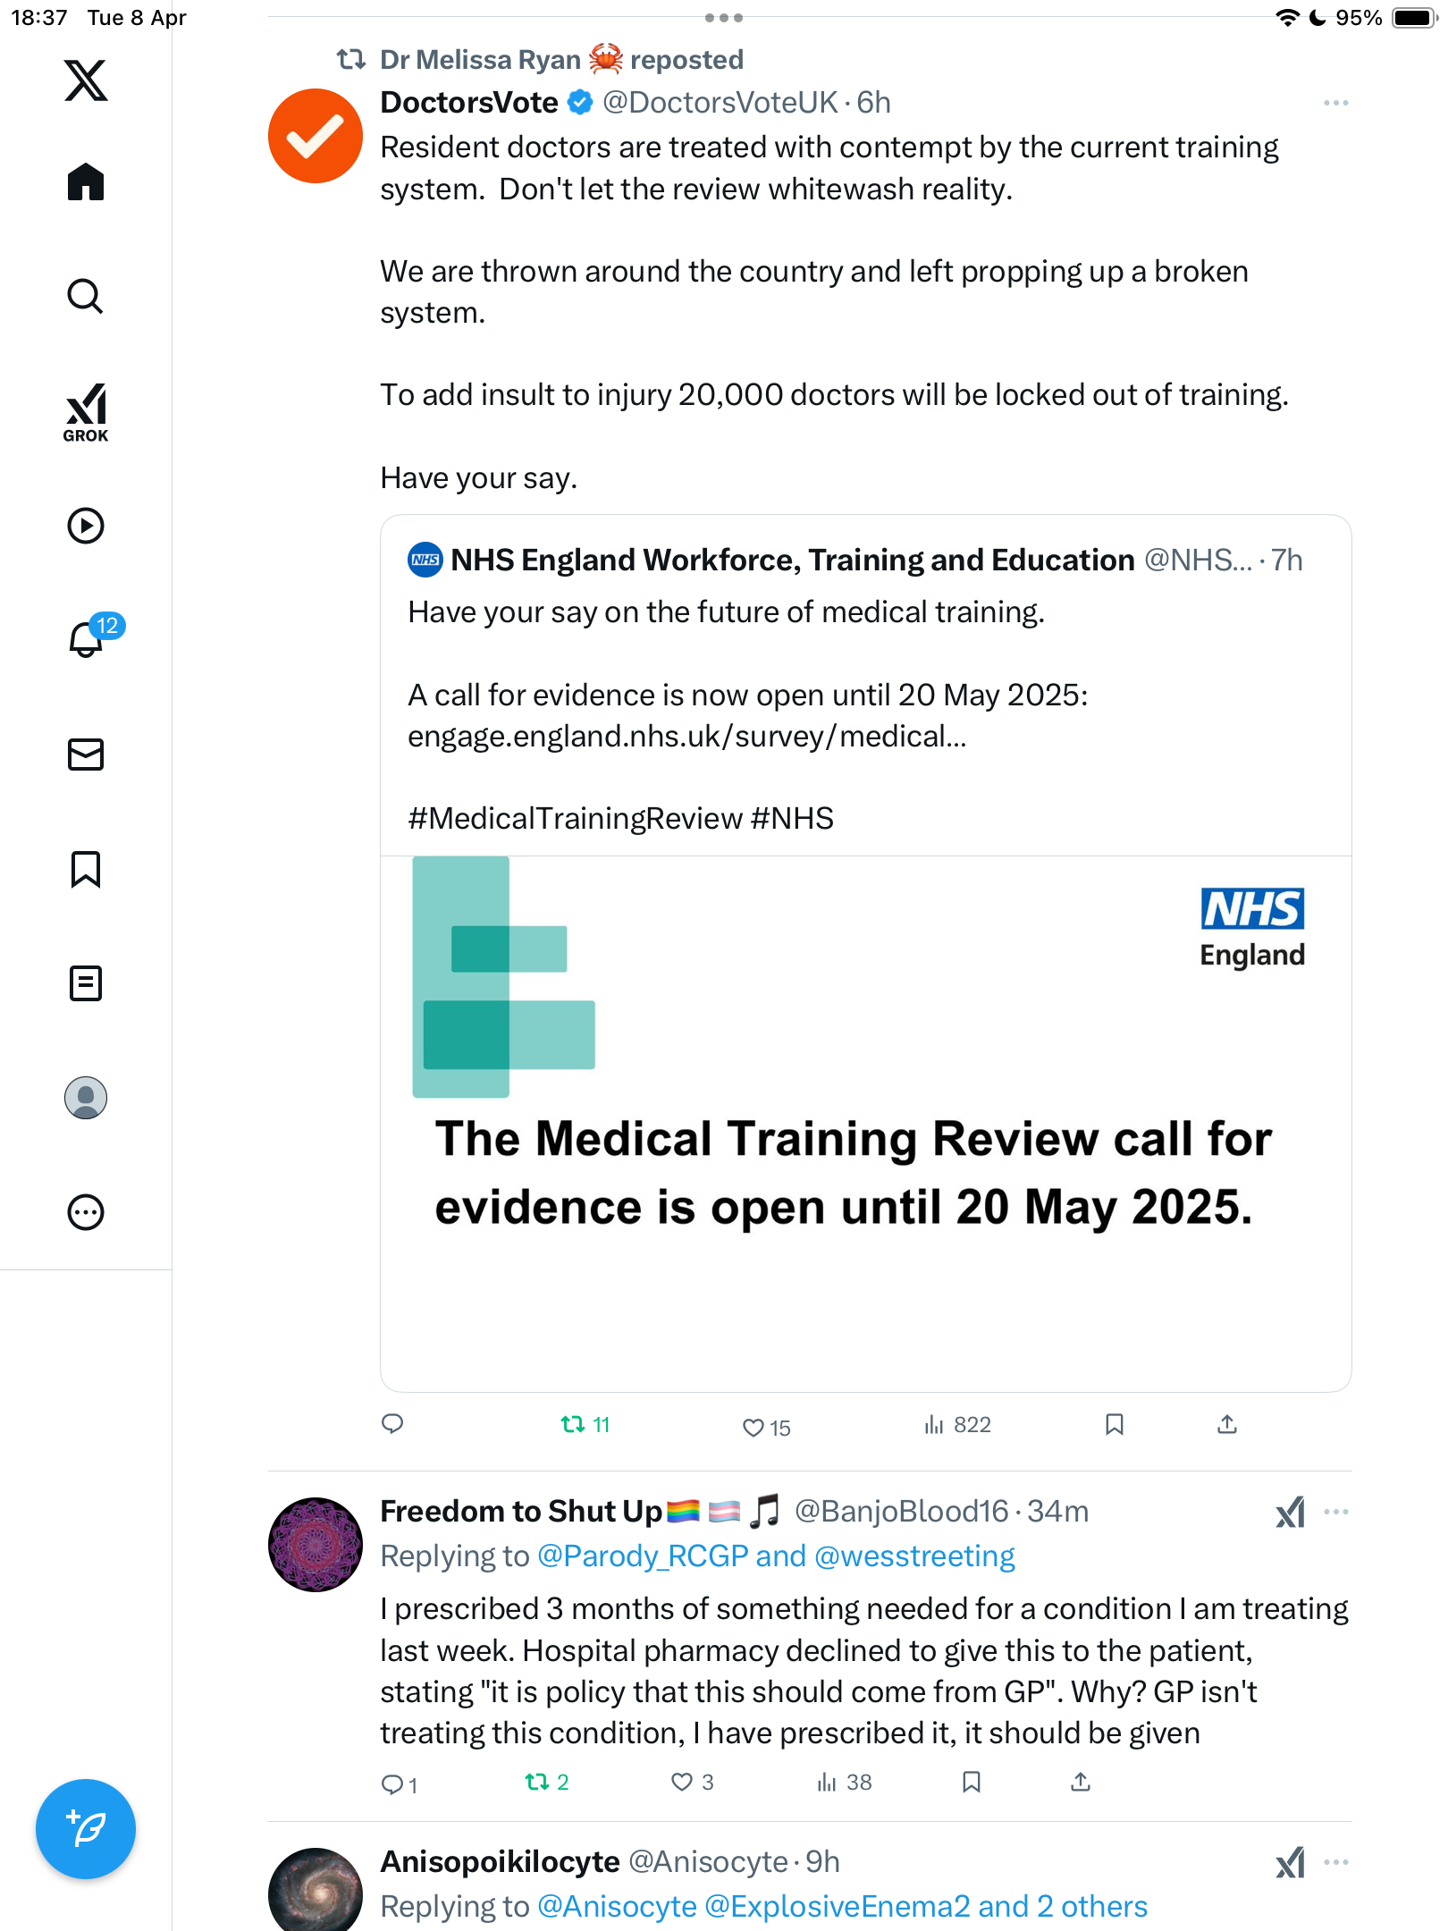Open the Medical Training Review image card
Viewport: 1448px width, 1931px height.
866,1123
